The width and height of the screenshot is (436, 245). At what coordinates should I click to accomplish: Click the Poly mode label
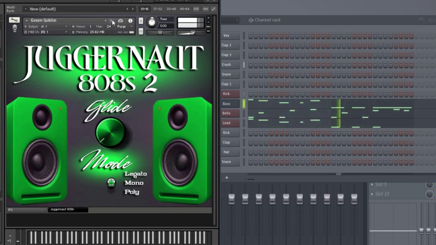pyautogui.click(x=132, y=192)
